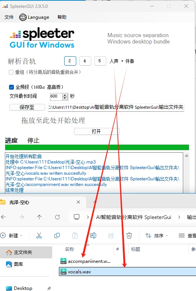
Task: Open the 新建 dropdown in Explorer
Action: [12, 235]
